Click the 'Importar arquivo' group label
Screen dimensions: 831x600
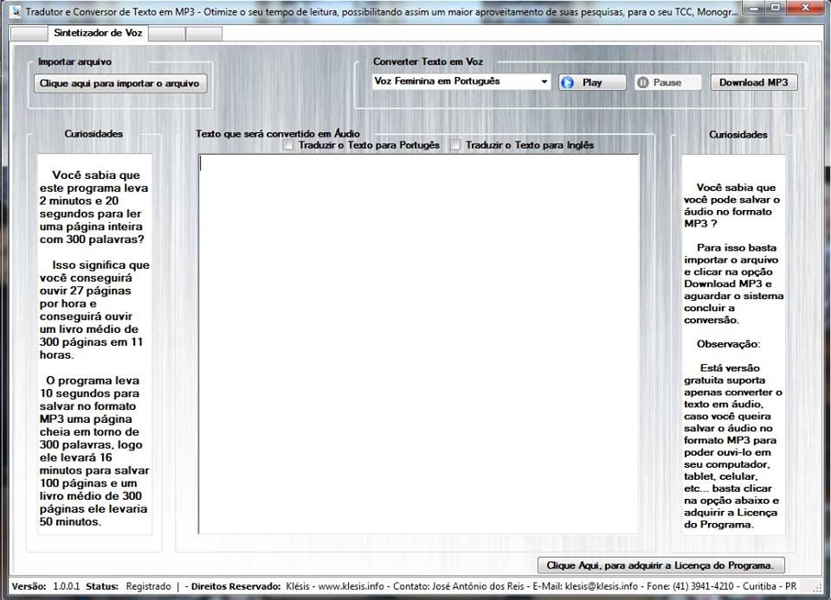74,61
